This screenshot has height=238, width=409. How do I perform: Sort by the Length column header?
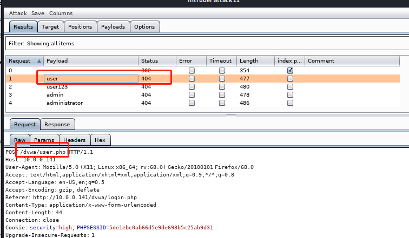[x=255, y=61]
